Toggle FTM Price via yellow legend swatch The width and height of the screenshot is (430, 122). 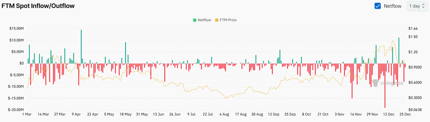pyautogui.click(x=217, y=20)
